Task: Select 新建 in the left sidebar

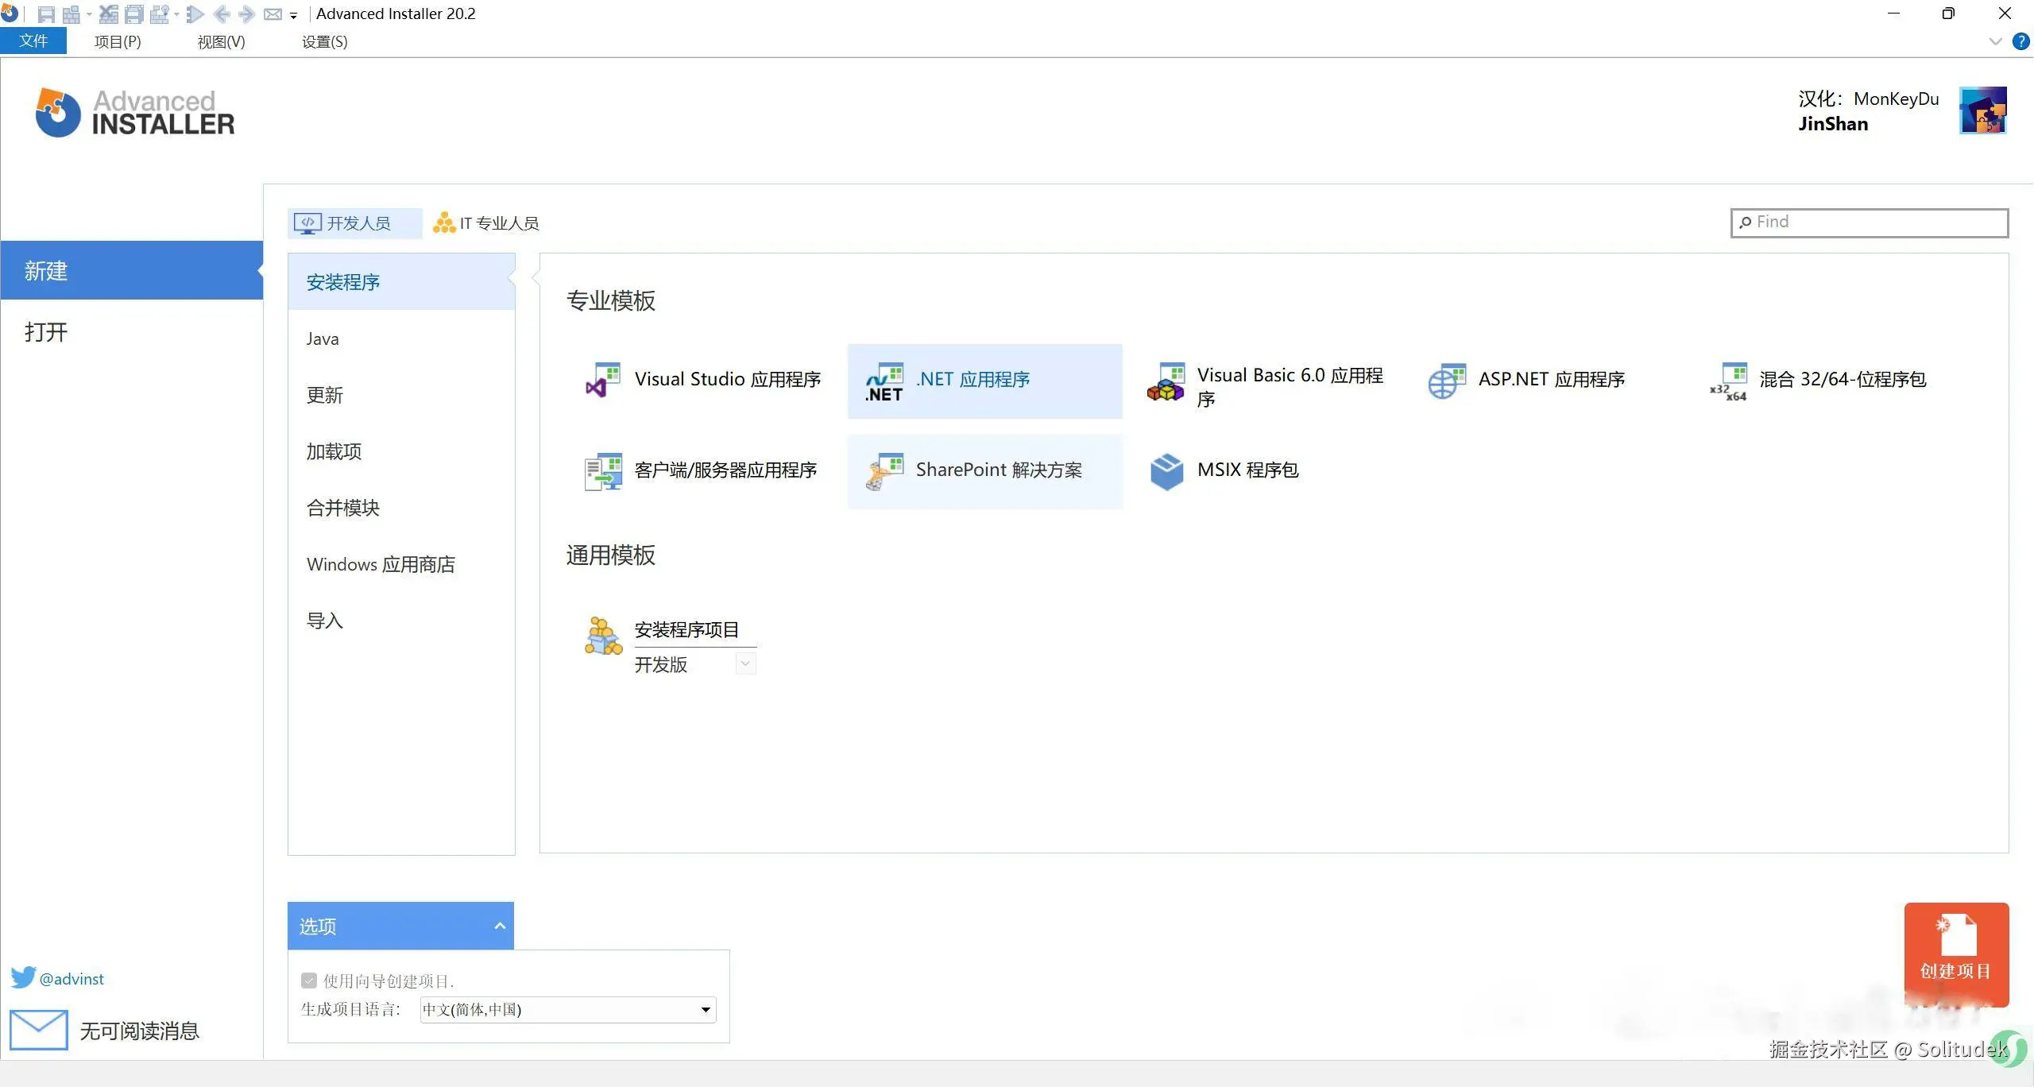Action: pos(132,270)
